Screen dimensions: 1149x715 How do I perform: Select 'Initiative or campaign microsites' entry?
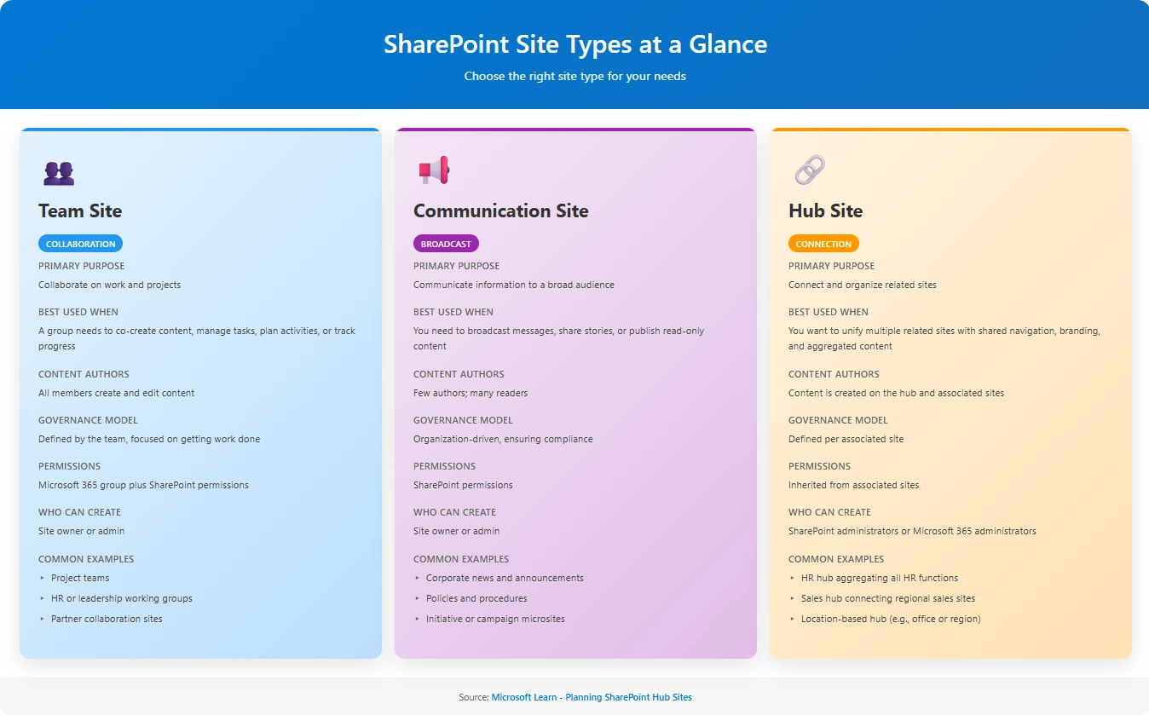(x=495, y=619)
